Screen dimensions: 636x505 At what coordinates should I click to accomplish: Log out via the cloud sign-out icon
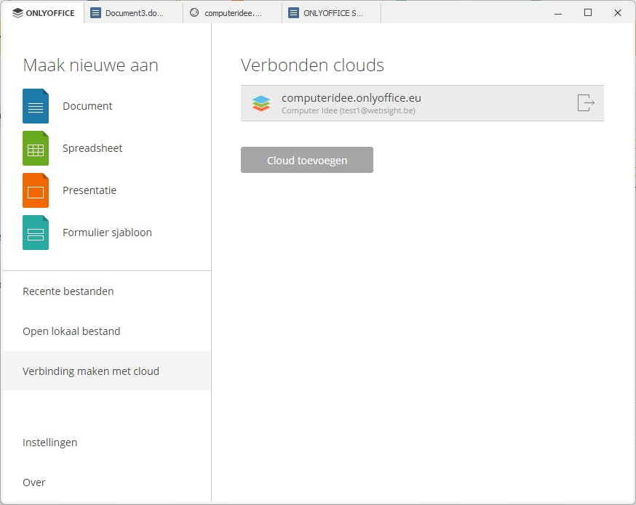tap(585, 103)
